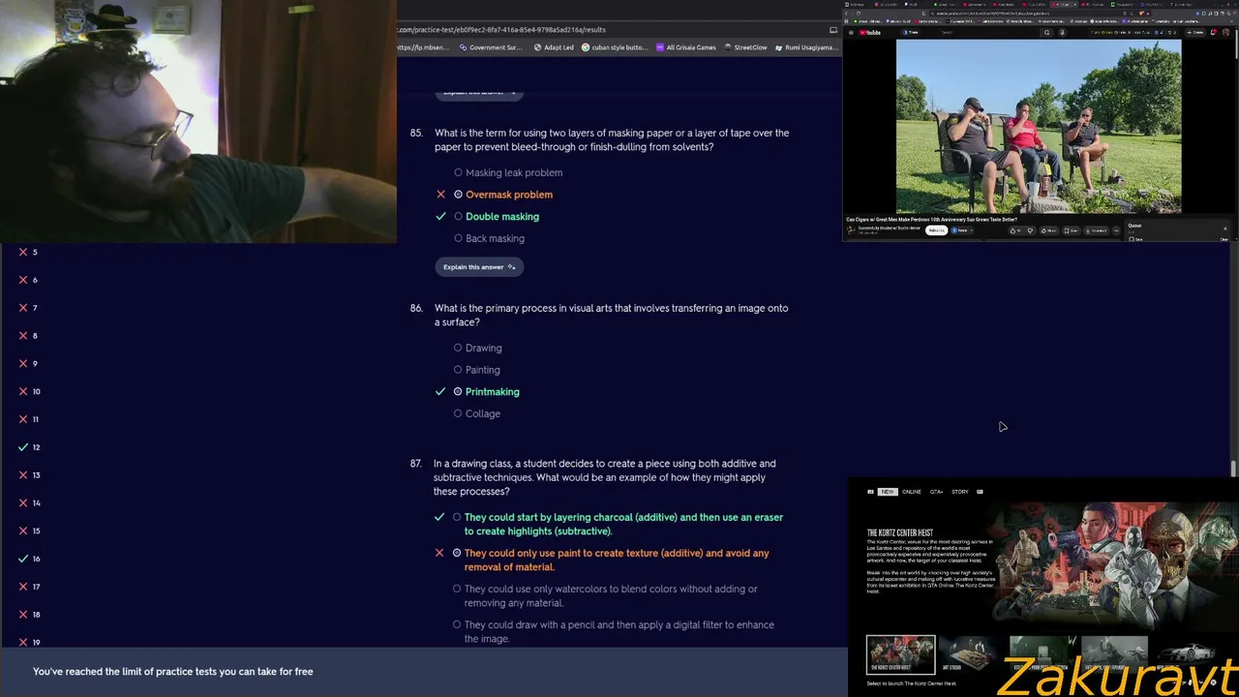Image resolution: width=1239 pixels, height=697 pixels.
Task: Jump to question 6 in results list
Action: point(29,280)
